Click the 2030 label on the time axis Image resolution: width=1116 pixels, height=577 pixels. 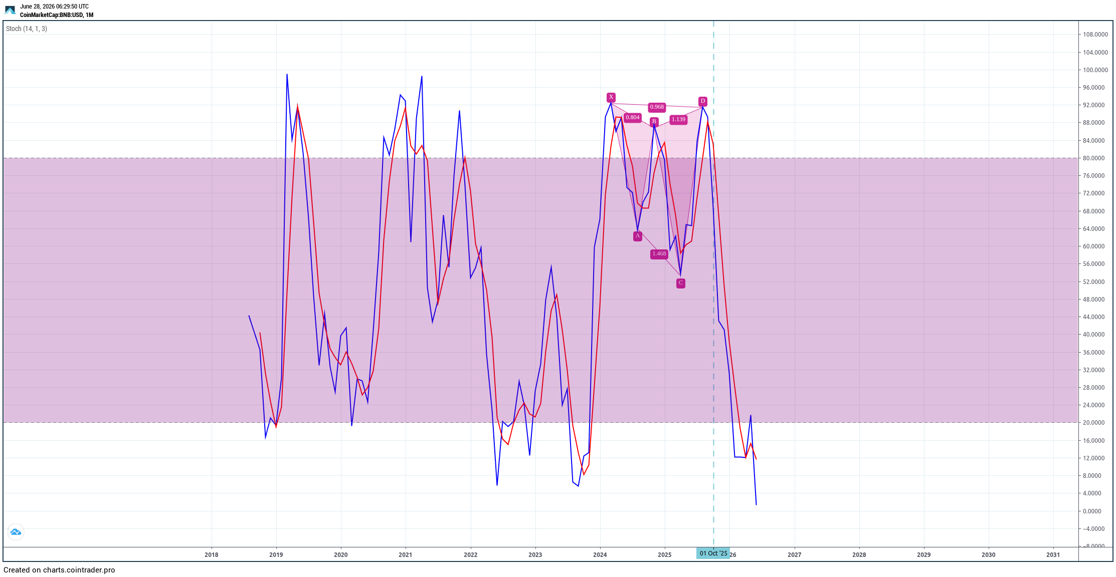click(989, 555)
